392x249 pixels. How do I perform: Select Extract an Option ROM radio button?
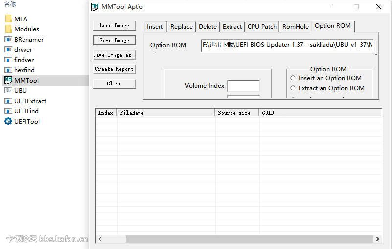coord(293,88)
